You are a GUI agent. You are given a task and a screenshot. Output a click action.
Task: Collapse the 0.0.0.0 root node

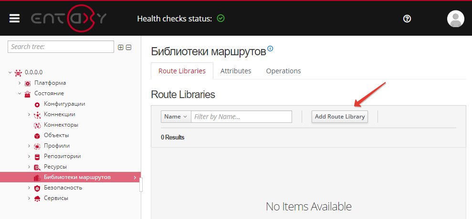pos(10,72)
